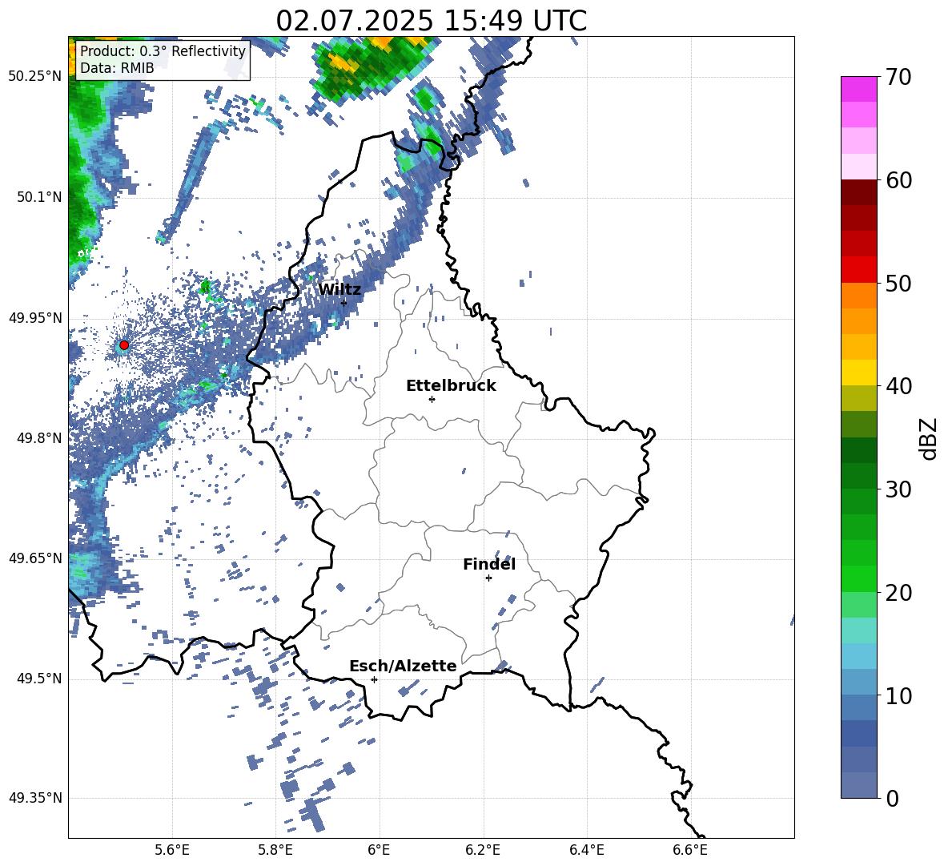The width and height of the screenshot is (948, 866).
Task: Click the 6.6°E longitude label
Action: [x=690, y=850]
